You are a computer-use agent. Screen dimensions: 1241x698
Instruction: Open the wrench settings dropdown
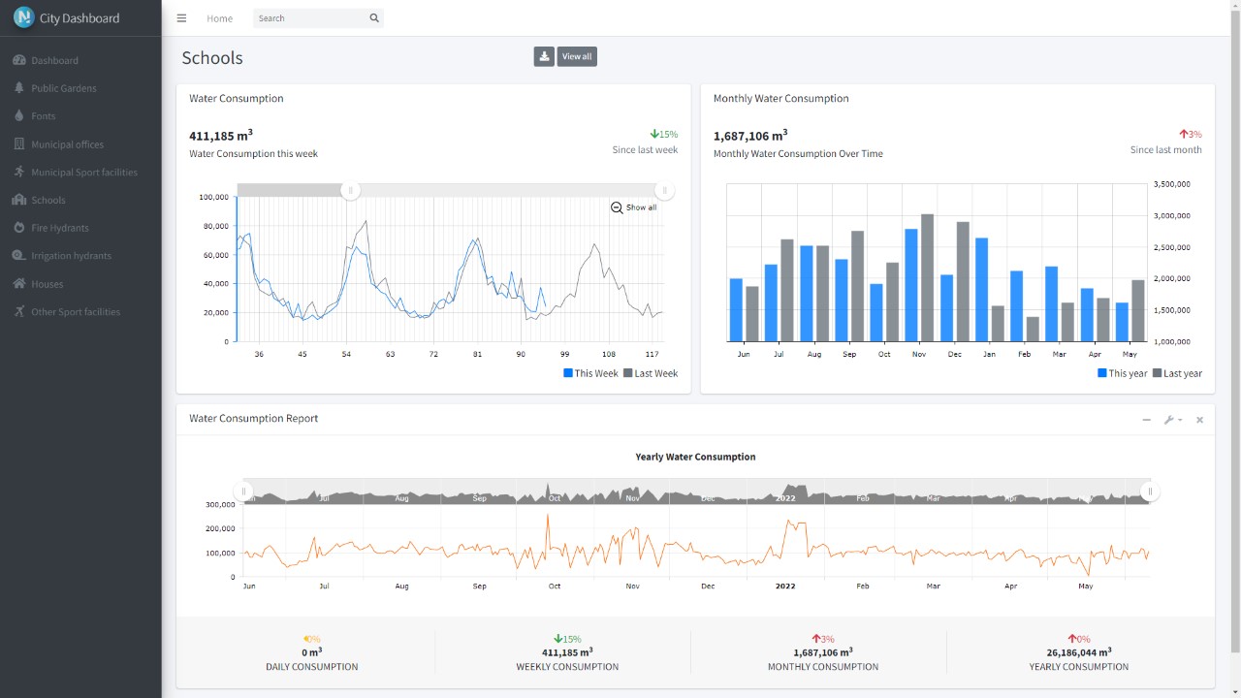click(1172, 420)
